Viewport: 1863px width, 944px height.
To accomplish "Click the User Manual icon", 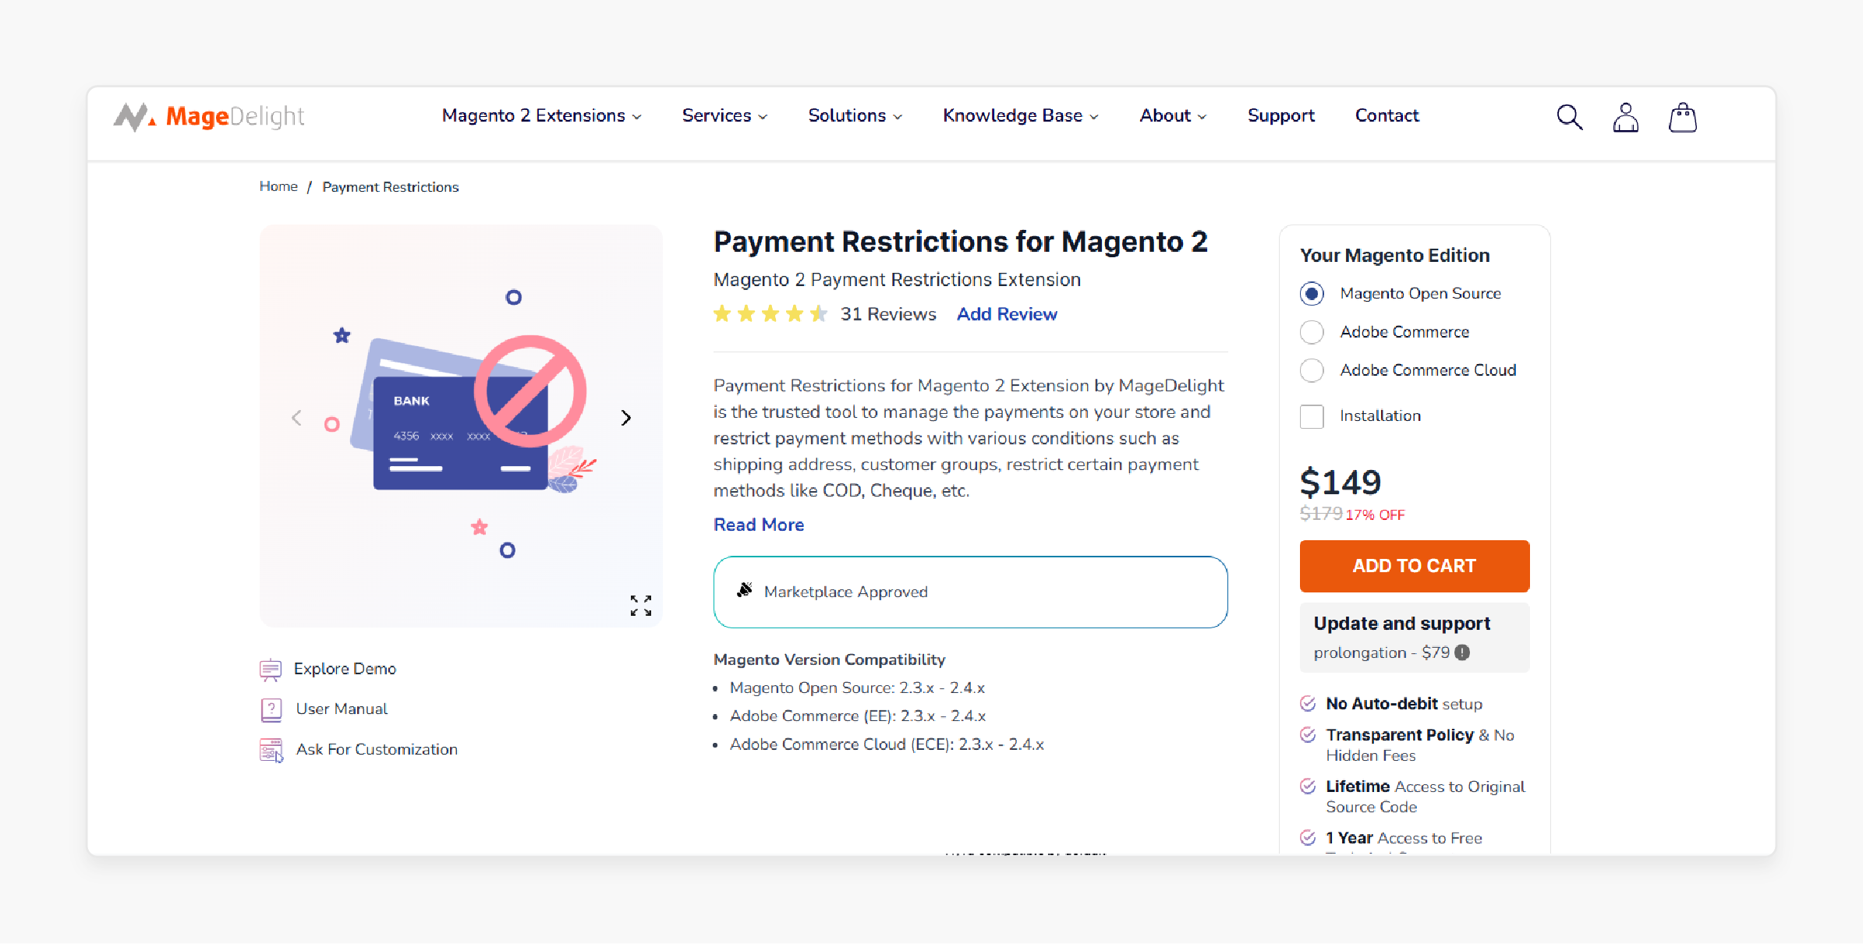I will (x=271, y=709).
